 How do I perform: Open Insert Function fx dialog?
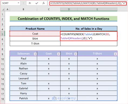coord(43,3)
